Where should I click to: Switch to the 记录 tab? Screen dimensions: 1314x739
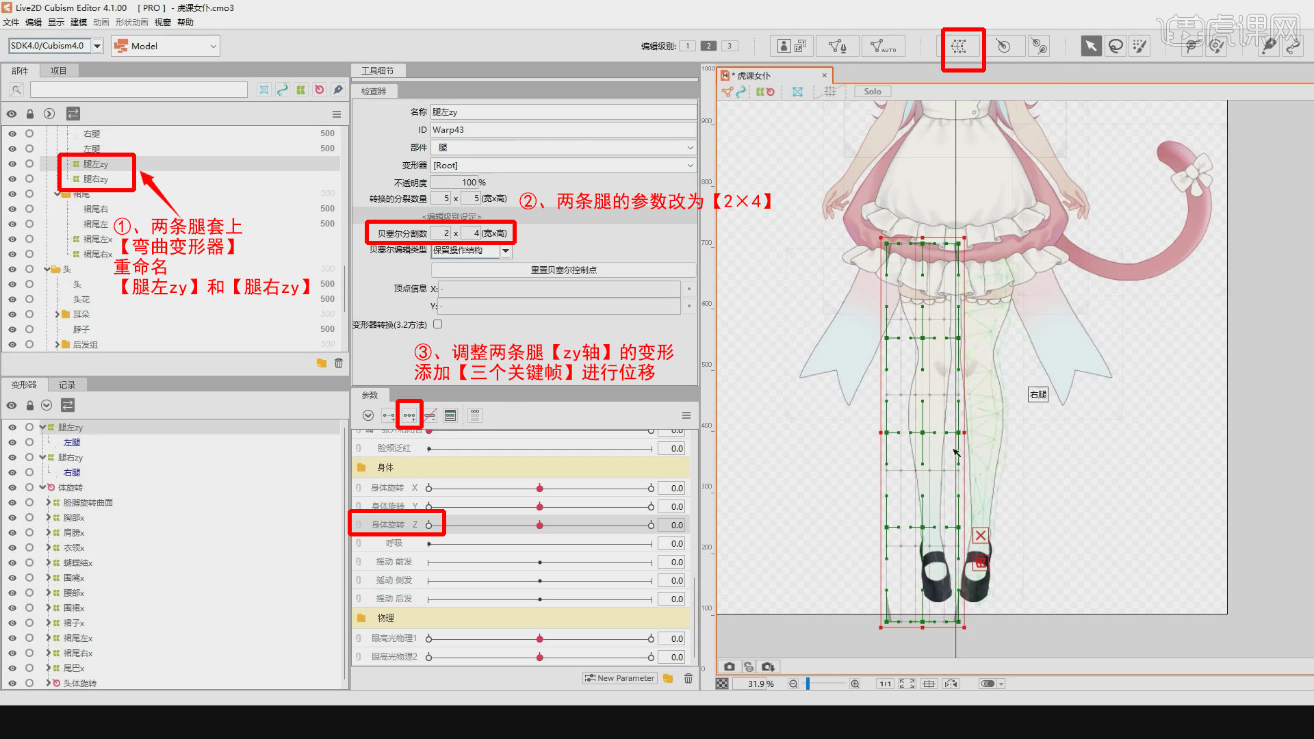click(66, 385)
